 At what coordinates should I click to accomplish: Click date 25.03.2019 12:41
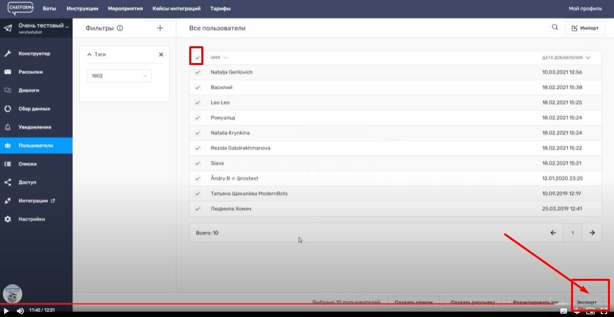[562, 208]
